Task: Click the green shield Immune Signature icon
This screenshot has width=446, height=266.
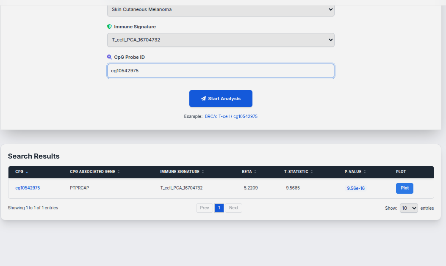Action: tap(109, 27)
